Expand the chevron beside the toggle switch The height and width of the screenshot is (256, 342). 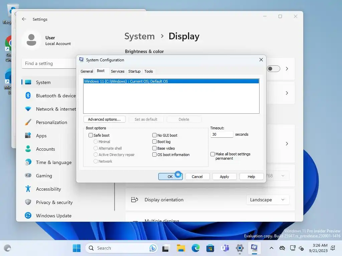coord(287,69)
